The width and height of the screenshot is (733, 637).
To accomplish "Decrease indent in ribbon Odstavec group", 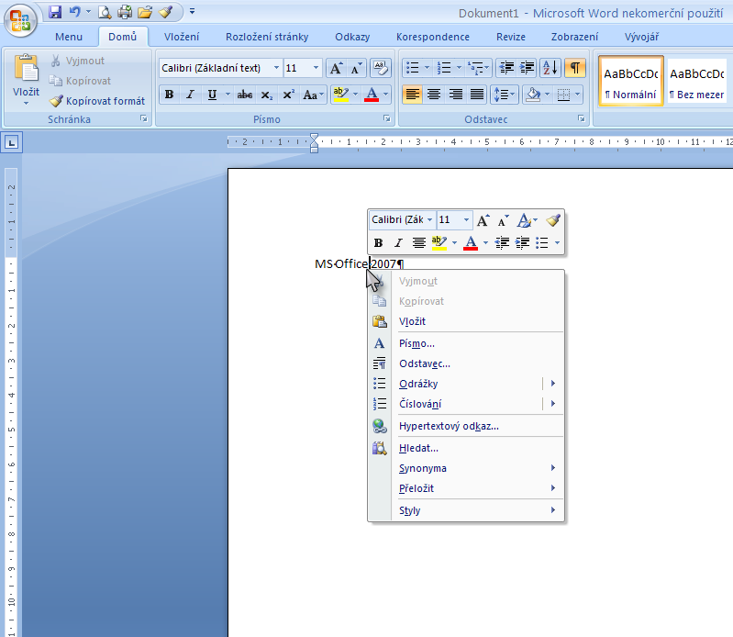I will point(506,68).
